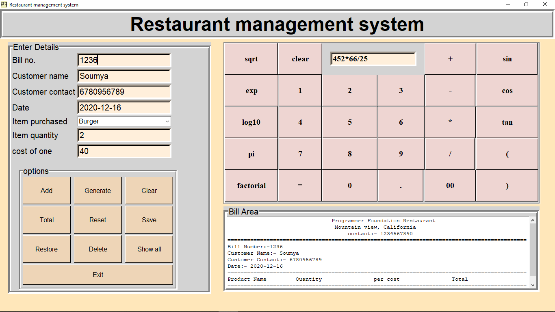Insert pi using the calculator
Image resolution: width=555 pixels, height=312 pixels.
(x=251, y=154)
